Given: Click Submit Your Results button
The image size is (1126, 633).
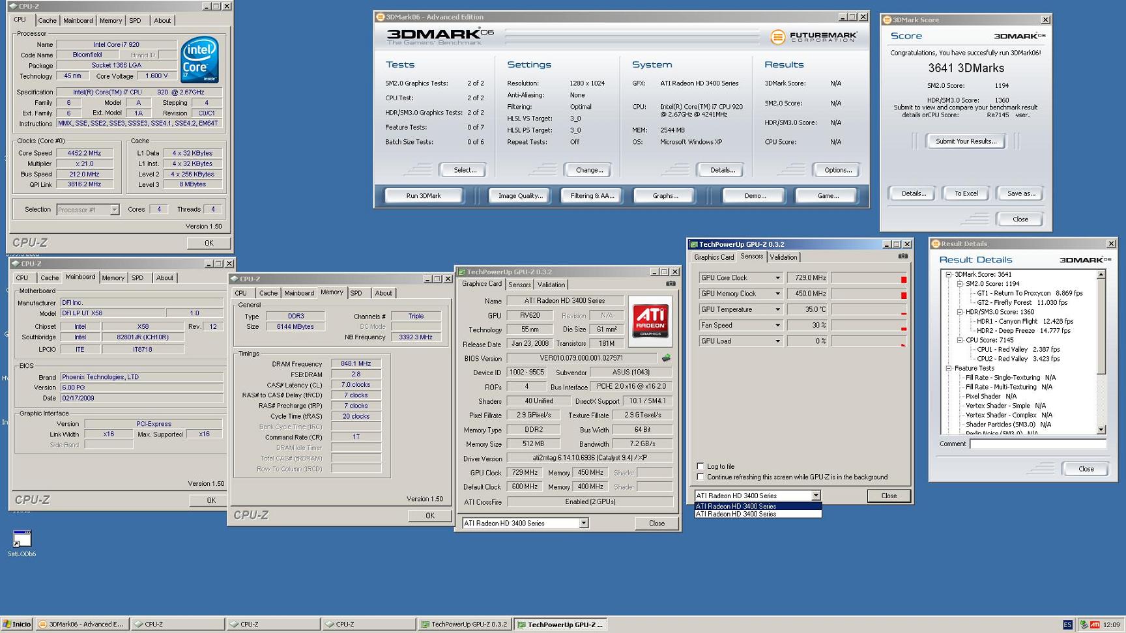Looking at the screenshot, I should (x=966, y=141).
